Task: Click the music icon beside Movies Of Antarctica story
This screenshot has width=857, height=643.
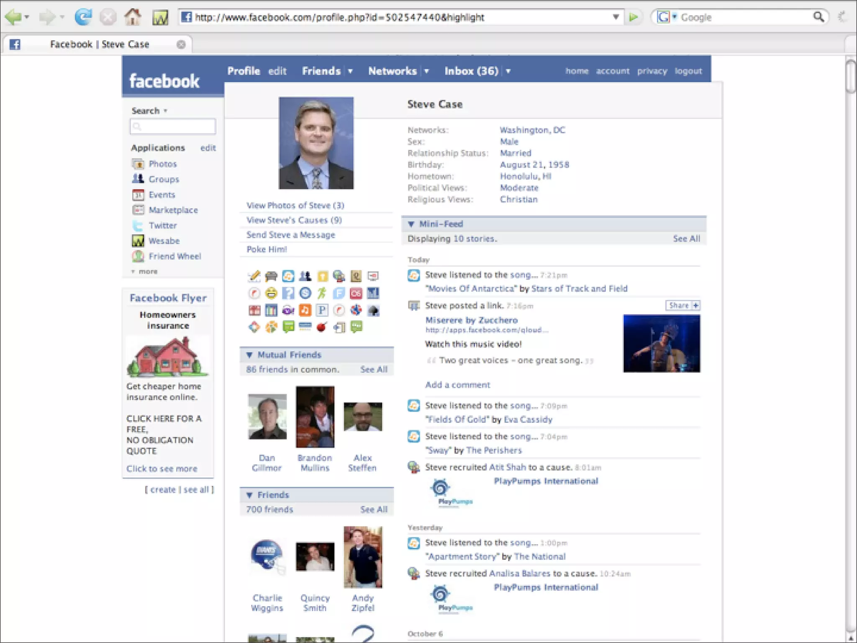Action: [414, 275]
